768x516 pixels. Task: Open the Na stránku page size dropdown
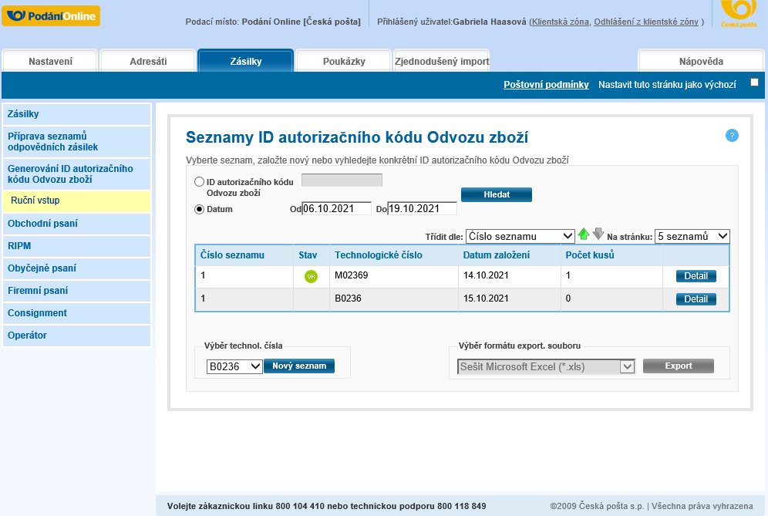click(692, 236)
